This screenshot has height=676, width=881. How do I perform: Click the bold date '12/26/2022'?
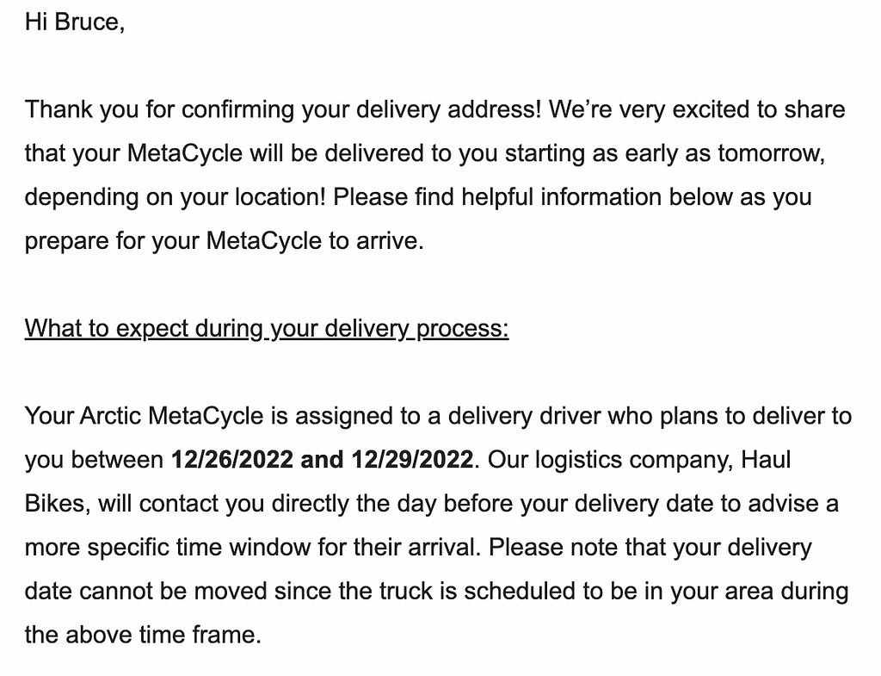[x=232, y=460]
